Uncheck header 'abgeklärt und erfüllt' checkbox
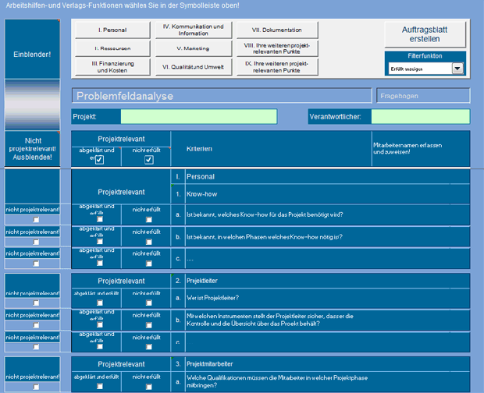This screenshot has height=393, width=484. [99, 160]
